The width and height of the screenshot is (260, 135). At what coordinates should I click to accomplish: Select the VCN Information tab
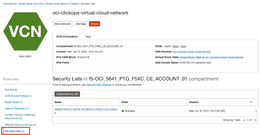point(67,36)
